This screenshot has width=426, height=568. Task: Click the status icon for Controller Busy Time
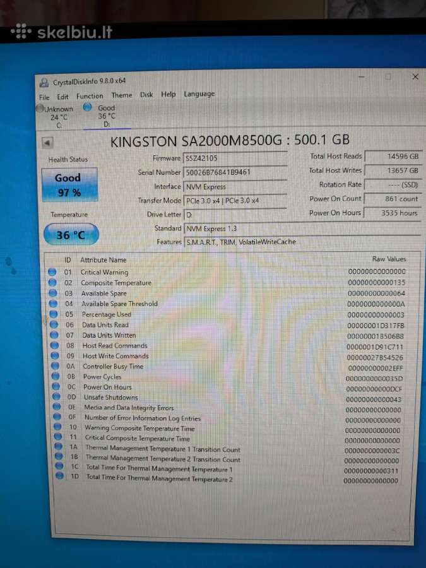[56, 366]
